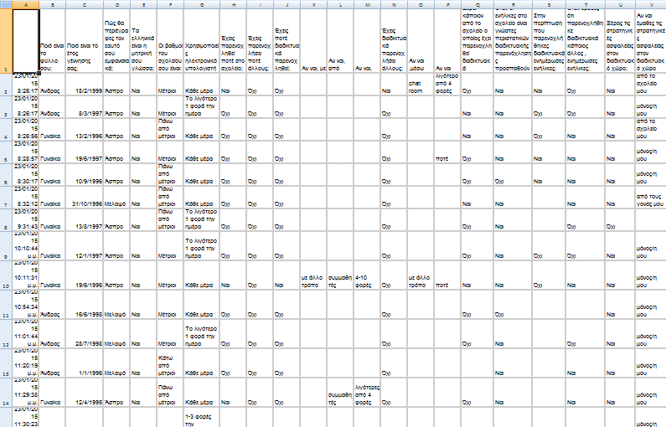Select row 7 header

(x=6, y=197)
